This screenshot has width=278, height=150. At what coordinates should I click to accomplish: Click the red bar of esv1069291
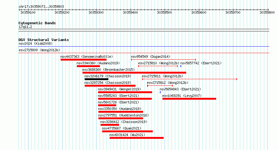click(x=189, y=99)
